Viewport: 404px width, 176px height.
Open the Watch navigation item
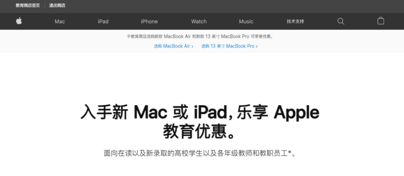[x=199, y=21]
